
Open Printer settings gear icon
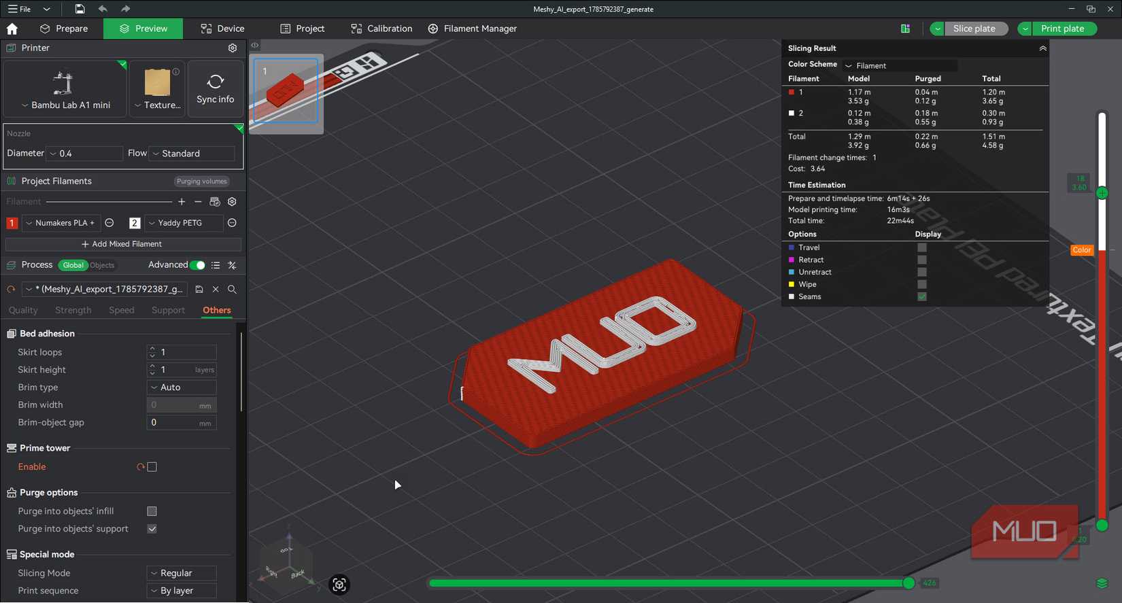[233, 48]
